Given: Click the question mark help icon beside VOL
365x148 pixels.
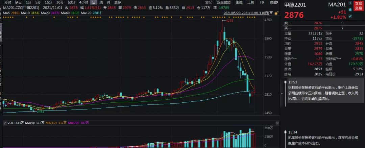Looking at the screenshot, I should pos(4,123).
